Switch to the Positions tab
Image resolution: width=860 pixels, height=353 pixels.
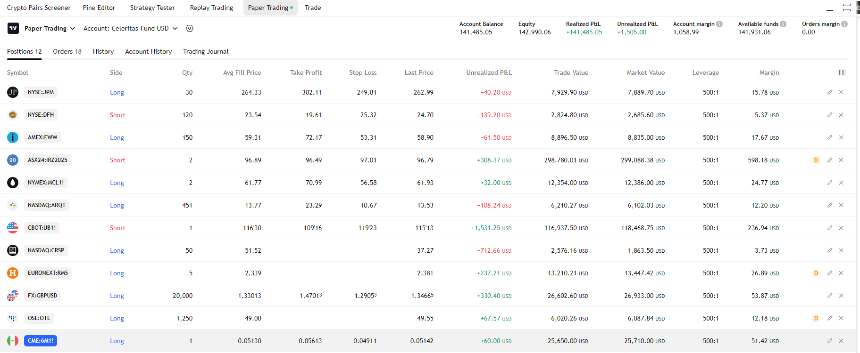click(25, 51)
